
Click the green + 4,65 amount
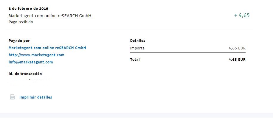(242, 15)
